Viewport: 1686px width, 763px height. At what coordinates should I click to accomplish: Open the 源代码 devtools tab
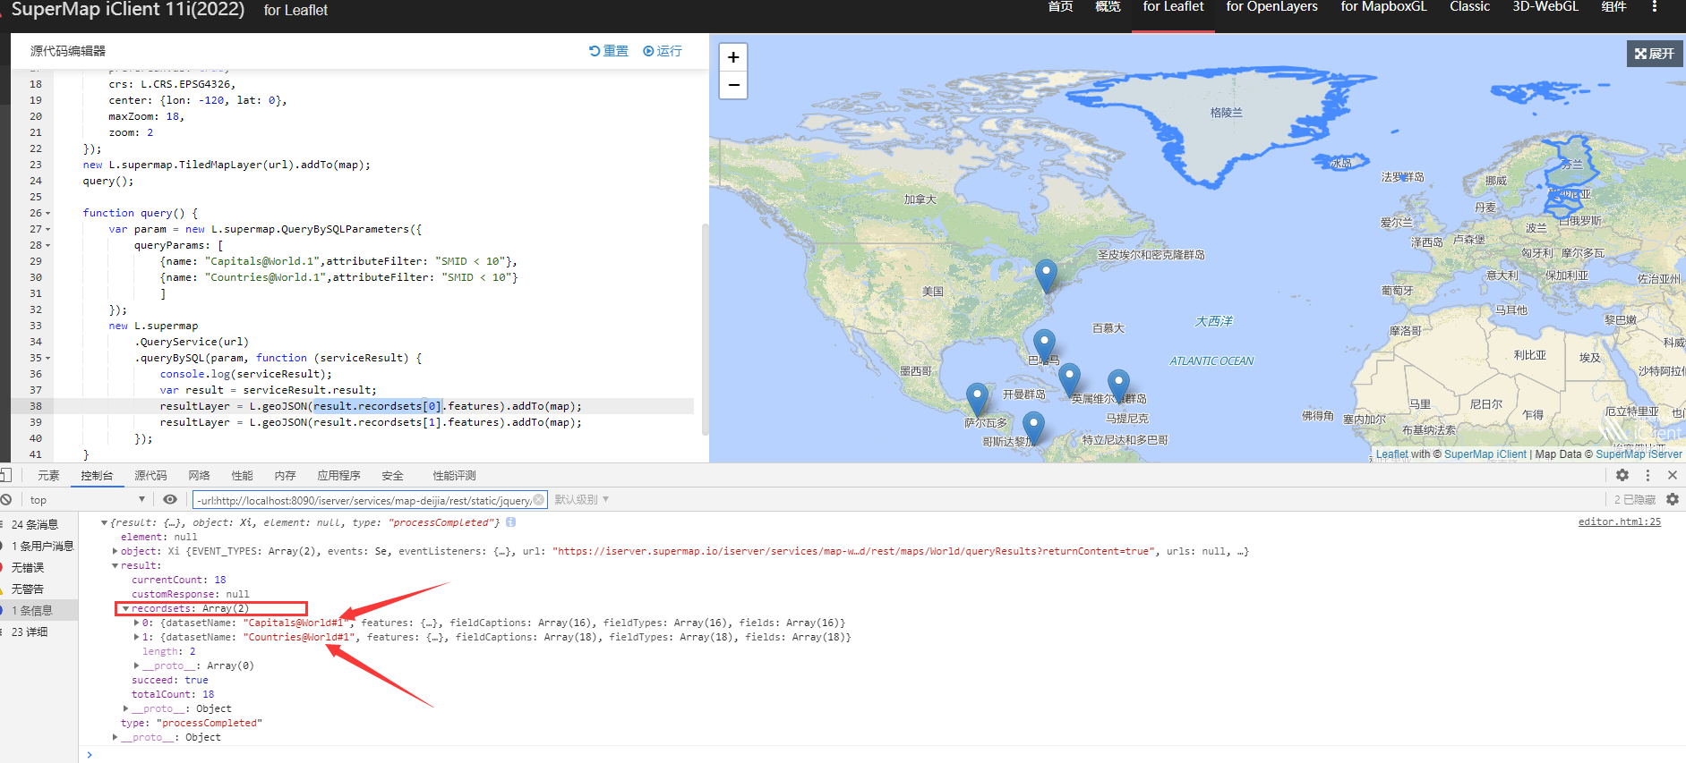point(150,476)
